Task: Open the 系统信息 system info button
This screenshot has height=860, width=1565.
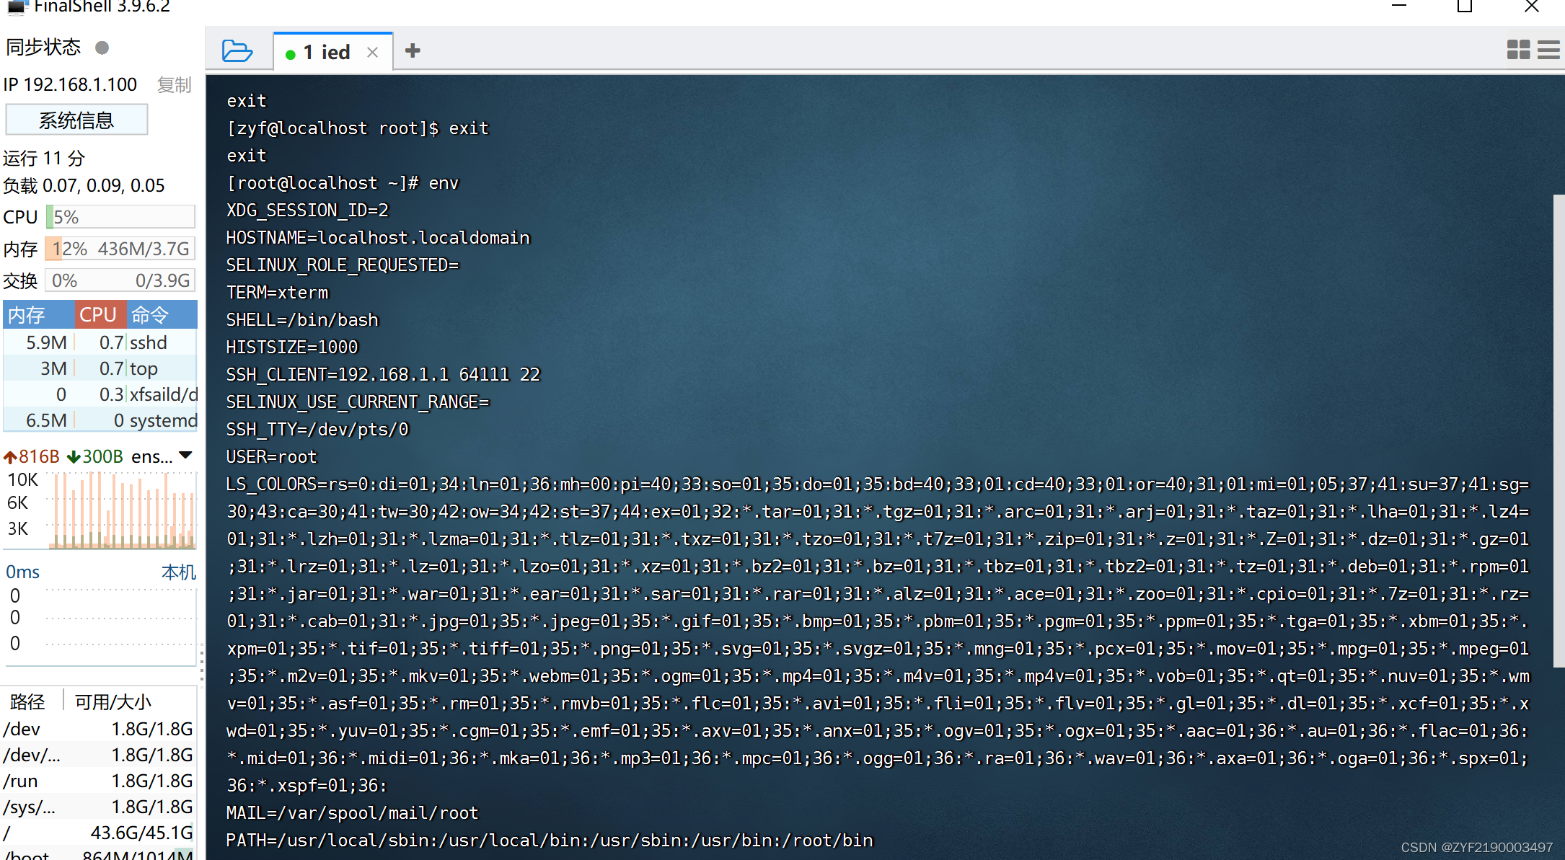Action: tap(76, 120)
